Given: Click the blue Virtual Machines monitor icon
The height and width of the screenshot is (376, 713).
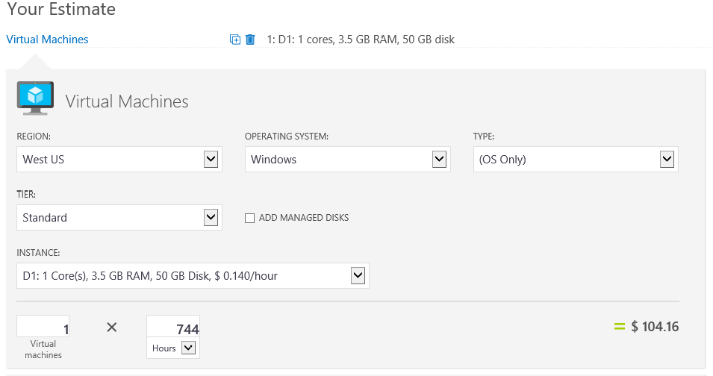Looking at the screenshot, I should coord(35,98).
